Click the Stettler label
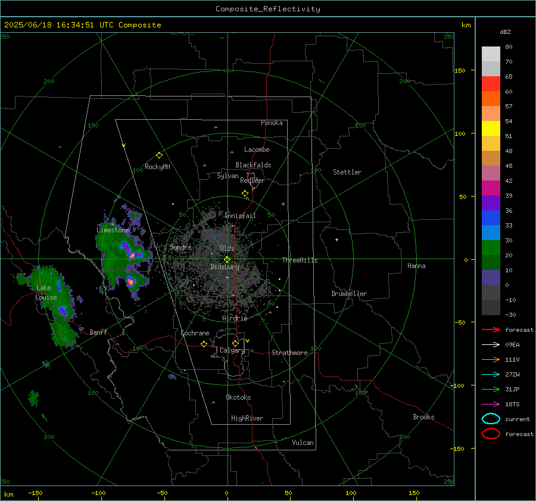The image size is (536, 501). click(x=347, y=172)
